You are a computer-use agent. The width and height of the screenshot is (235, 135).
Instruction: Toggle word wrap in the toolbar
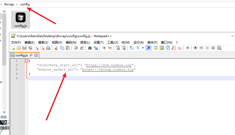[132, 48]
